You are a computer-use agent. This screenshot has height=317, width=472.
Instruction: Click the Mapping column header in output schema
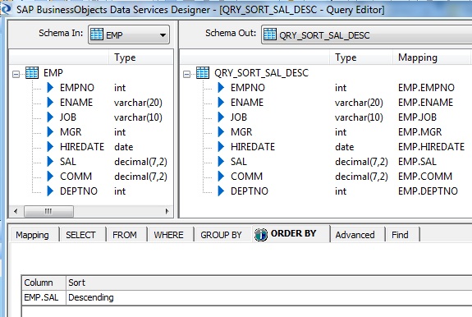[433, 57]
